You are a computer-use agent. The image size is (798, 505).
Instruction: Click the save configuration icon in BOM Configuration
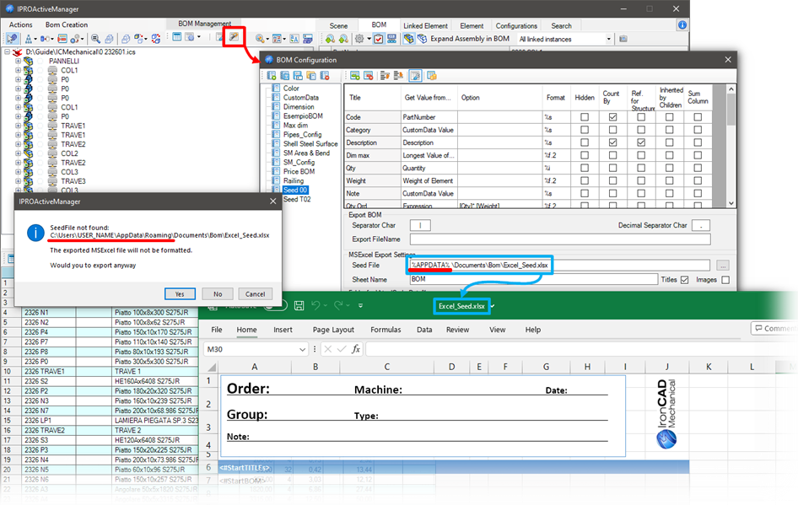click(299, 76)
